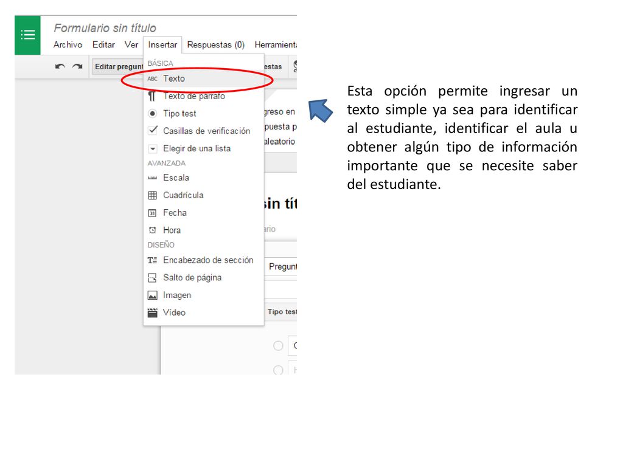Screen dimensions: 623x467
Task: Click the radio icon beside Tipo test
Action: pos(152,114)
